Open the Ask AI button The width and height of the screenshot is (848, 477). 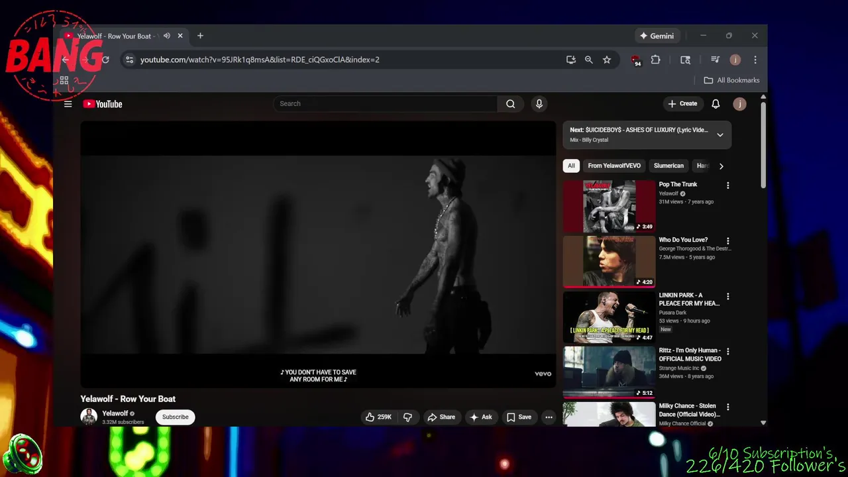pos(481,417)
